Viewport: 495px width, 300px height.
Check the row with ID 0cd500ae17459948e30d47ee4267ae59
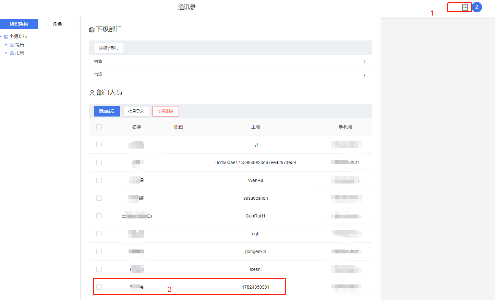(x=99, y=162)
